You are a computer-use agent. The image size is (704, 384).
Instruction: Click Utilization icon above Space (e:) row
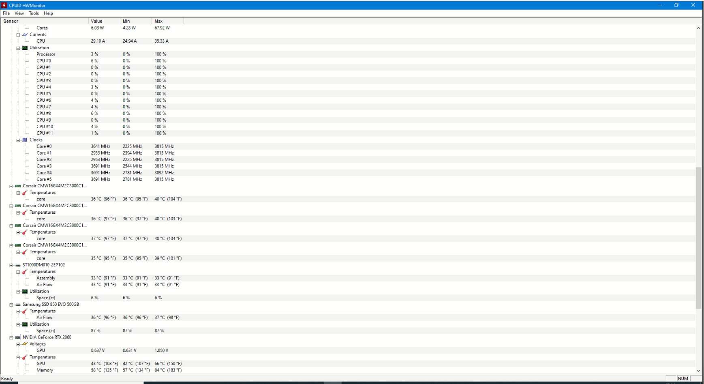pos(25,291)
